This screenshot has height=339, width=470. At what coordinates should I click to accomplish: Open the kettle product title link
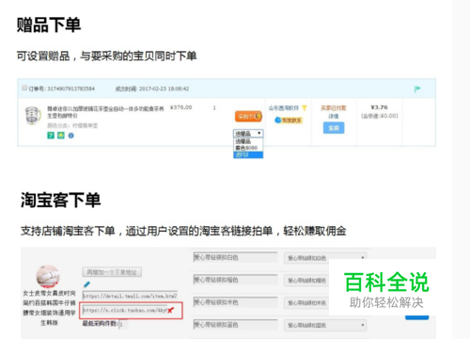tap(105, 112)
